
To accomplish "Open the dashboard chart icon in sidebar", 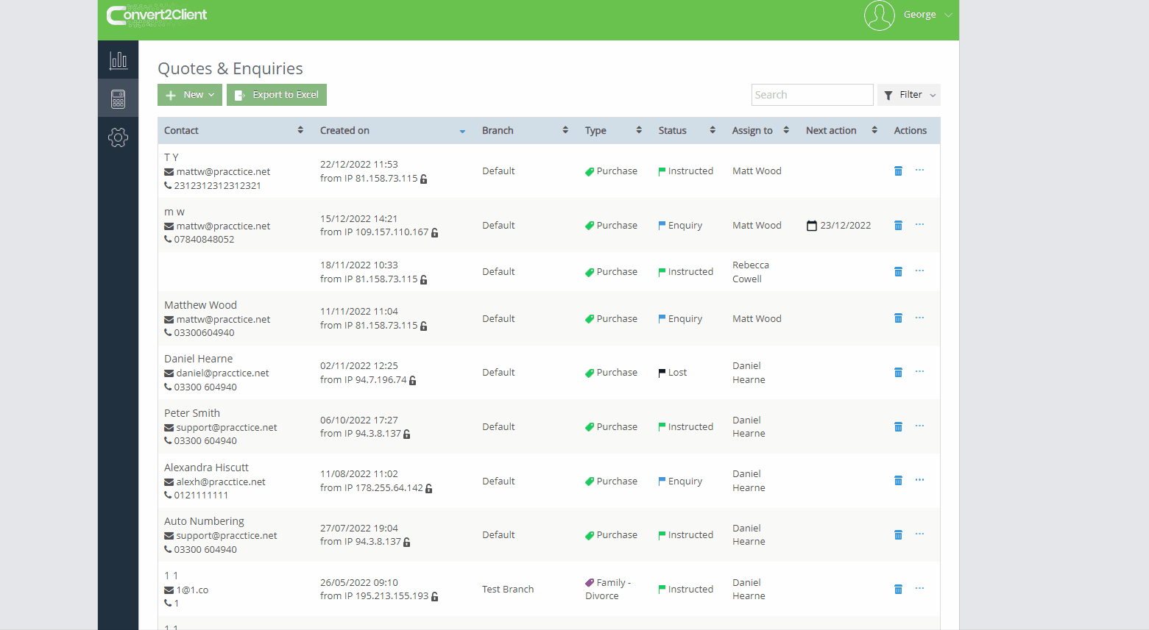I will coord(118,60).
